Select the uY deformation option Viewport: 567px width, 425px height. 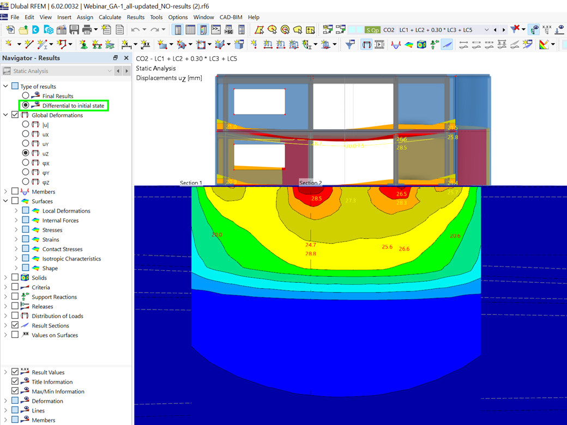tap(25, 143)
